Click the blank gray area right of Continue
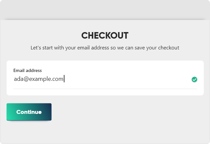The width and height of the screenshot is (210, 144). click(131, 112)
